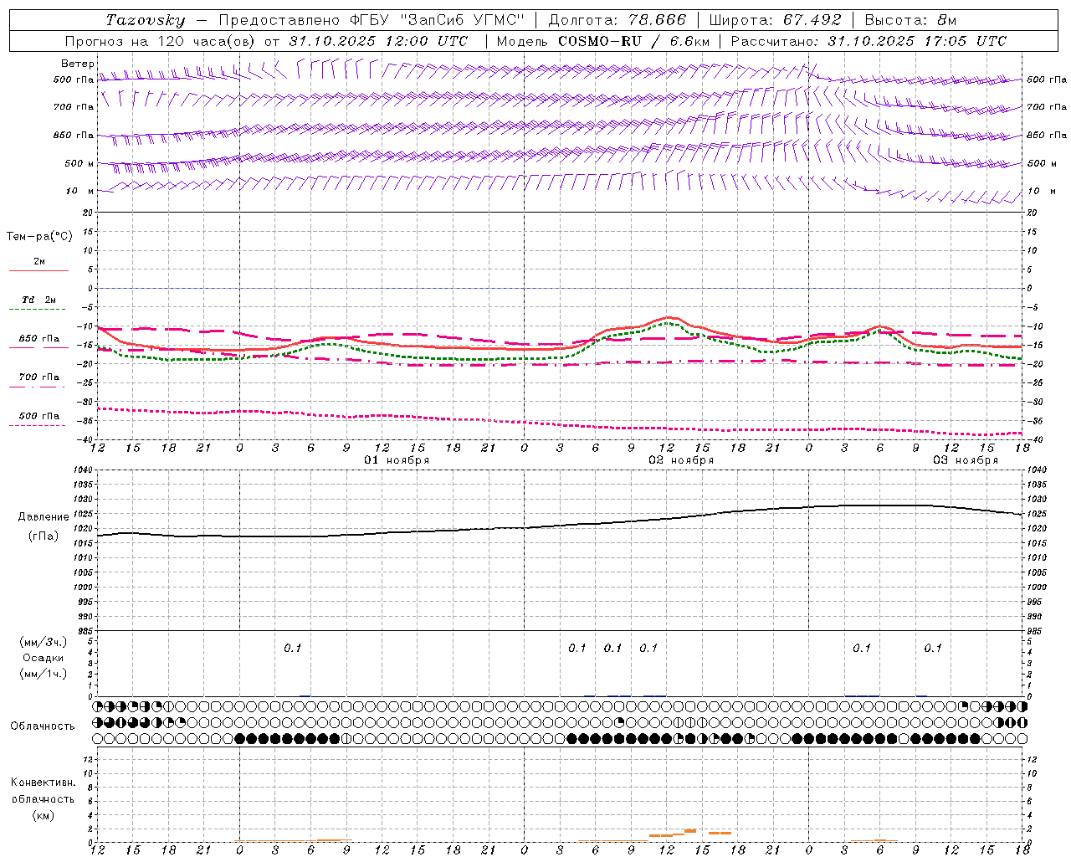Click the dotted pink line sample under "500 гПа" legend
This screenshot has width=1071, height=857.
tap(37, 425)
